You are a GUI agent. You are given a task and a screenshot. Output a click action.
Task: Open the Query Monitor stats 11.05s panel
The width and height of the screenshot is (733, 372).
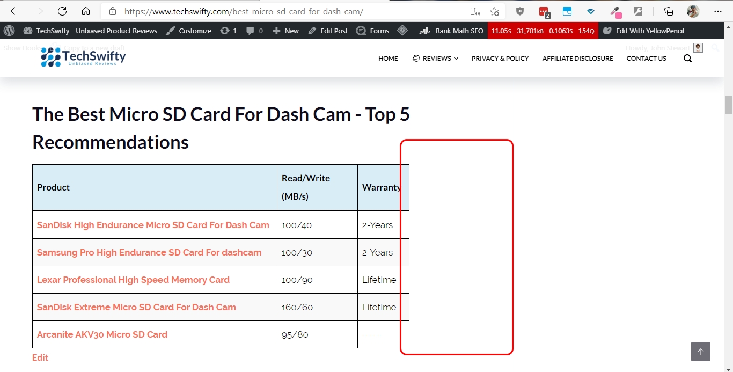pos(543,31)
